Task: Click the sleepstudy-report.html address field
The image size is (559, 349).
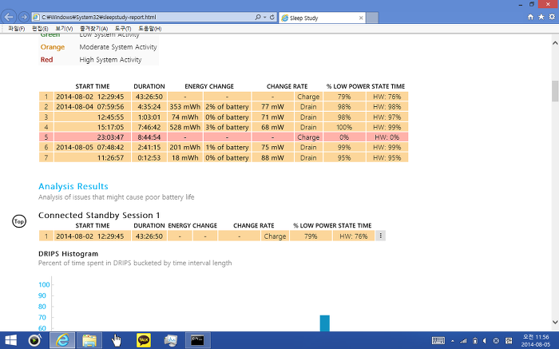Action: pos(144,16)
